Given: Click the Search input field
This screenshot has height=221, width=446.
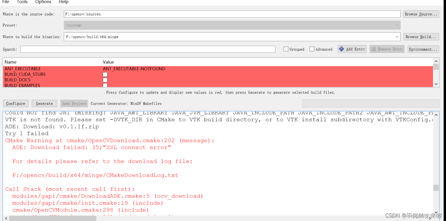Looking at the screenshot, I should [148, 49].
